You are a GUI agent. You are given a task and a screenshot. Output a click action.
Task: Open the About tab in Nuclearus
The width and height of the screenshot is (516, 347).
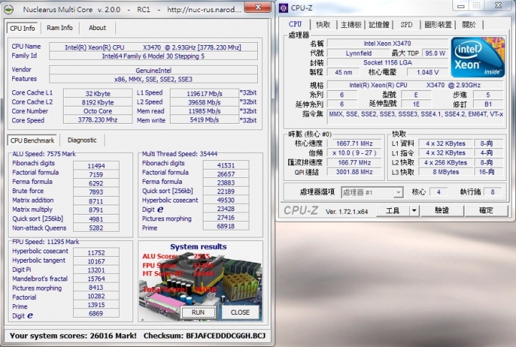point(97,28)
